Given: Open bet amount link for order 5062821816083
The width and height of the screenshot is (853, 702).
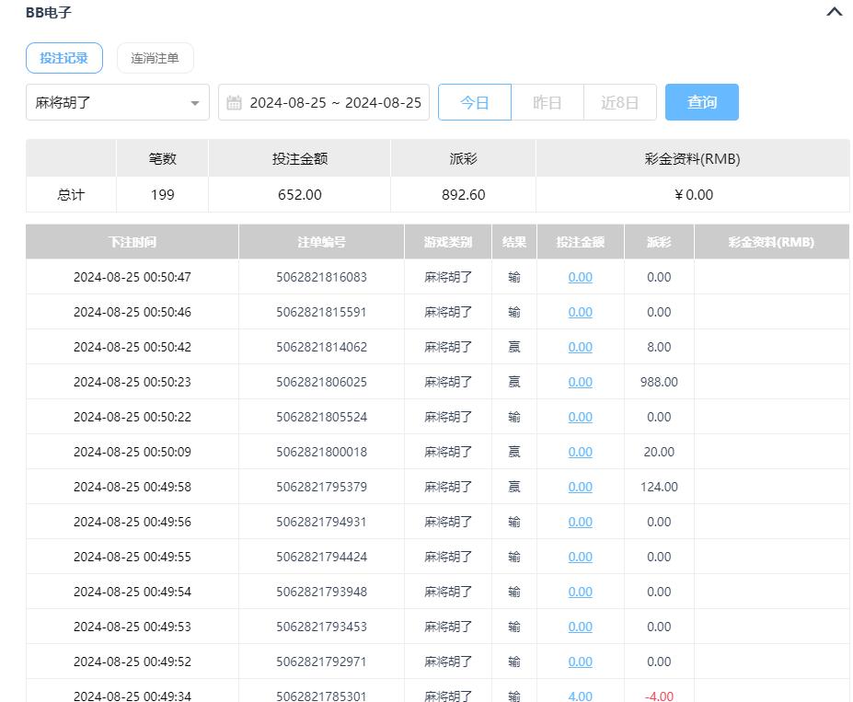Looking at the screenshot, I should point(580,277).
